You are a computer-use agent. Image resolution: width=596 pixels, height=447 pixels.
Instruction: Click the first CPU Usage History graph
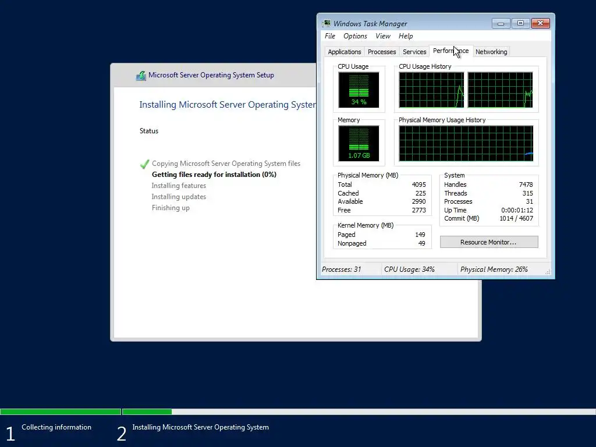pyautogui.click(x=431, y=90)
